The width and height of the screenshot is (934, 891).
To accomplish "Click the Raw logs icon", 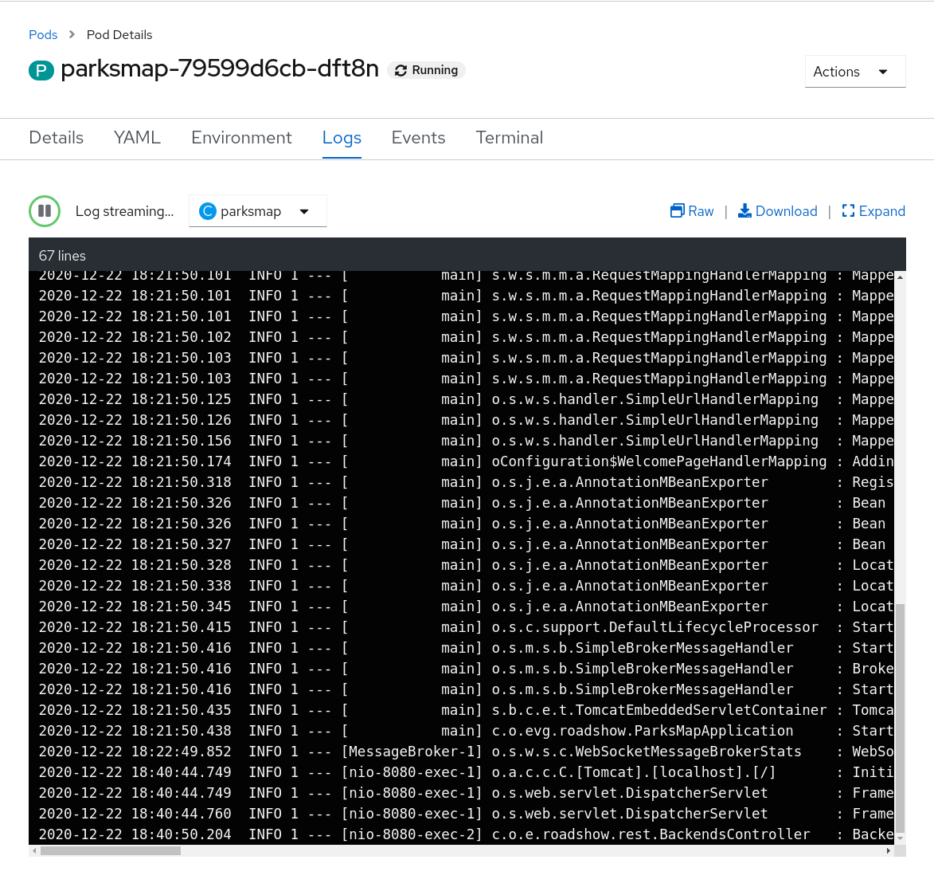I will click(x=676, y=210).
